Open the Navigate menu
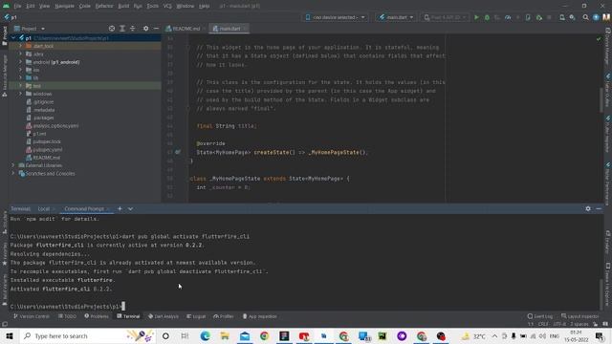Image resolution: width=612 pixels, height=344 pixels. 64,6
